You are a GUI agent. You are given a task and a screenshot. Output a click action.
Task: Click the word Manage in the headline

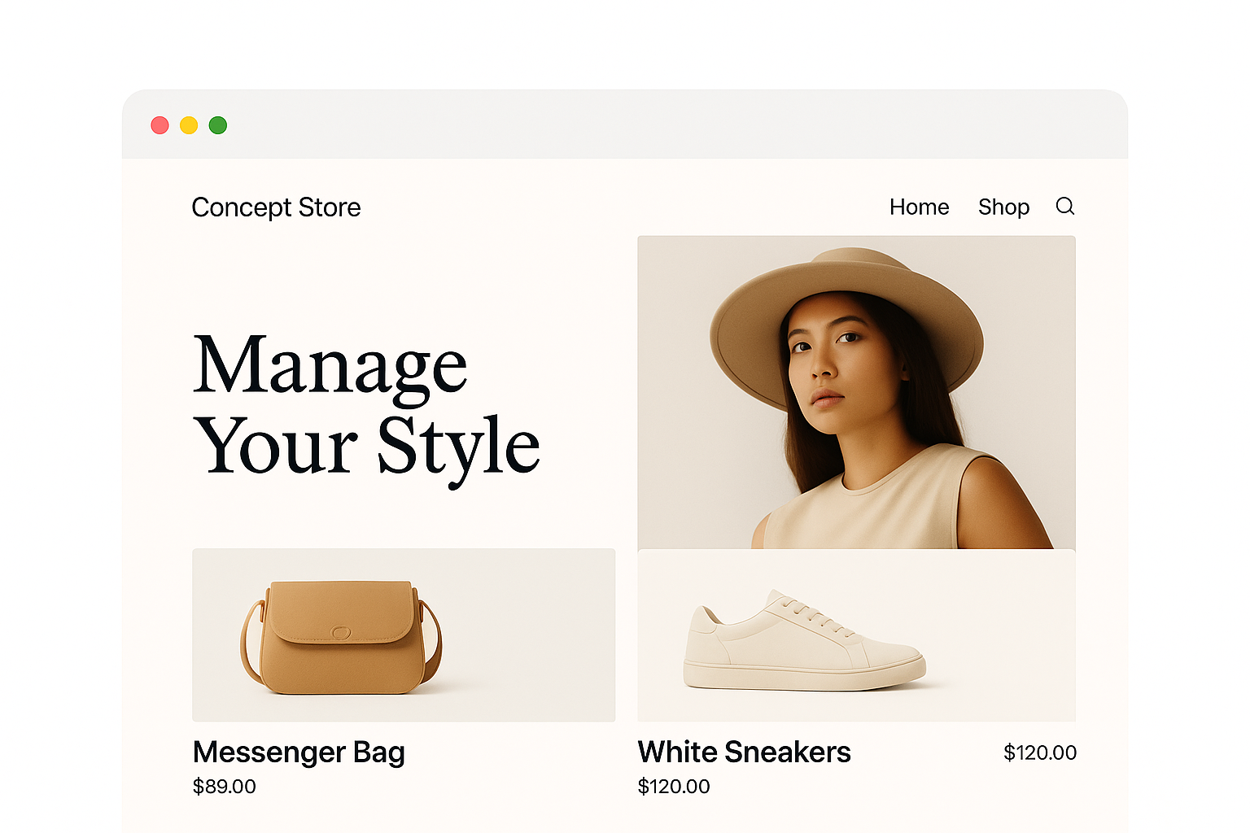click(x=330, y=366)
